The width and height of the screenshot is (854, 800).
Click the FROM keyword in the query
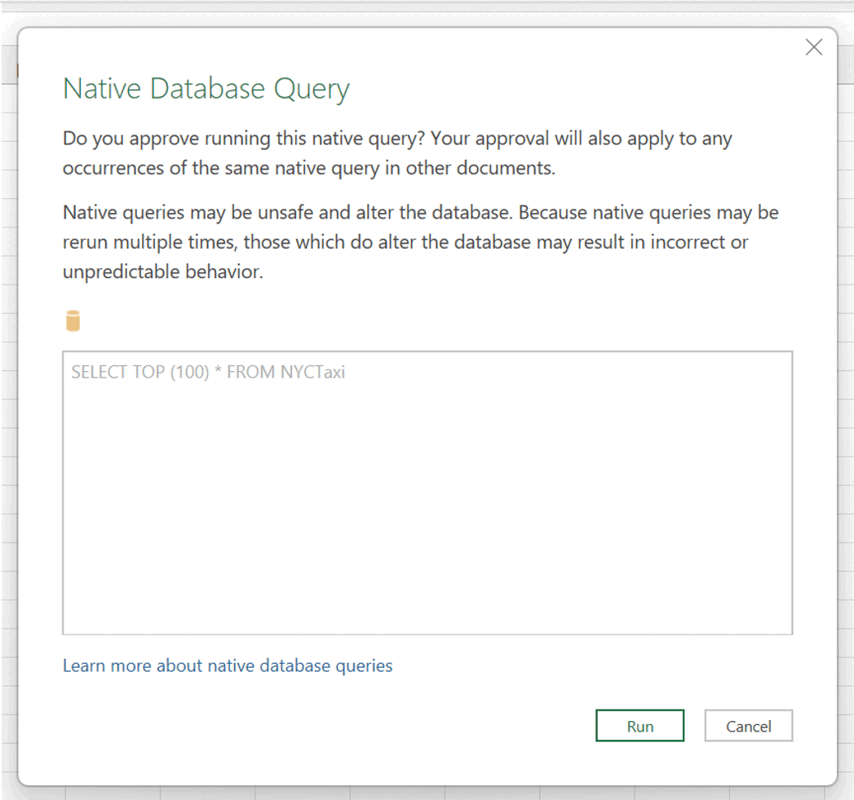[251, 372]
